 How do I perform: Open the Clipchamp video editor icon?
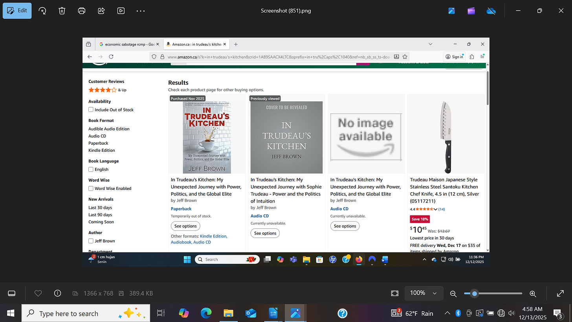pyautogui.click(x=471, y=11)
